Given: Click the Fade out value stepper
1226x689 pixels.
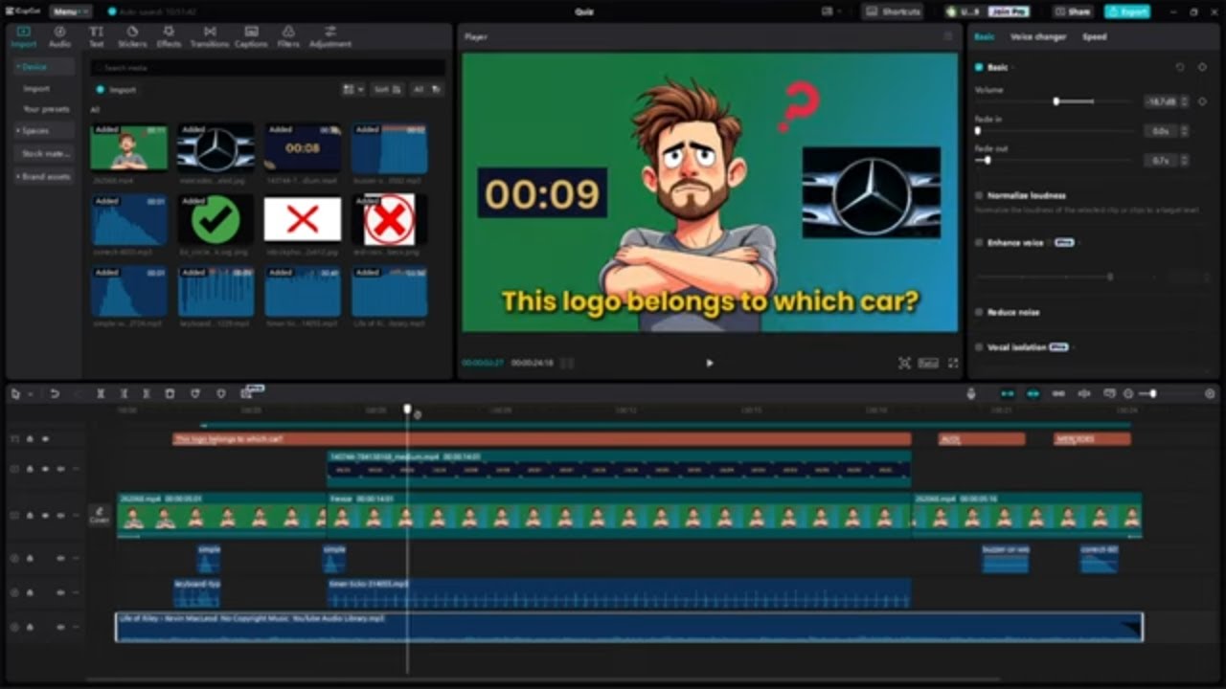Looking at the screenshot, I should click(x=1185, y=160).
